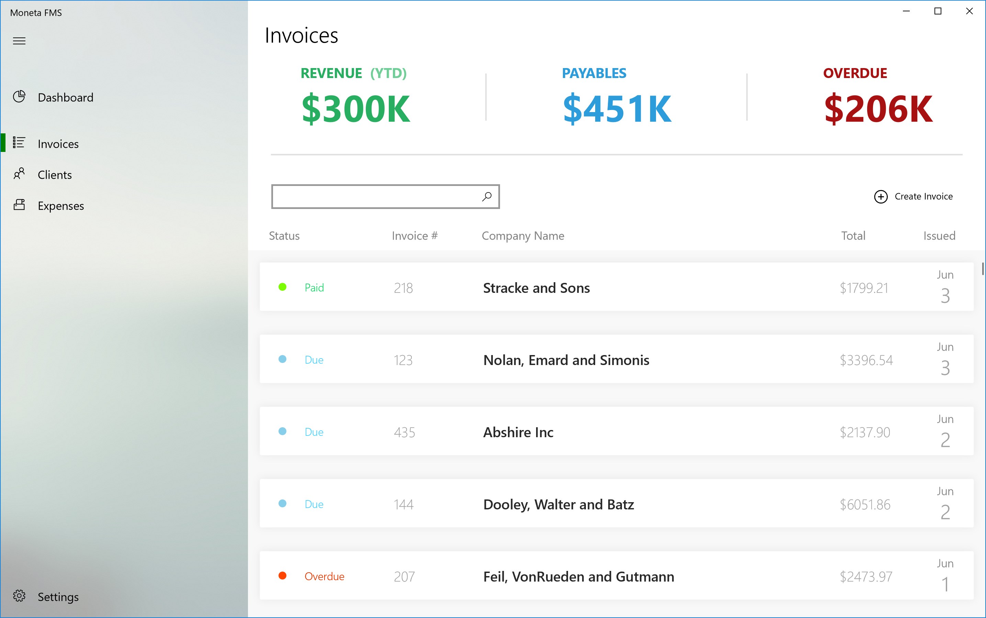
Task: Open the Clients page
Action: [x=55, y=175]
